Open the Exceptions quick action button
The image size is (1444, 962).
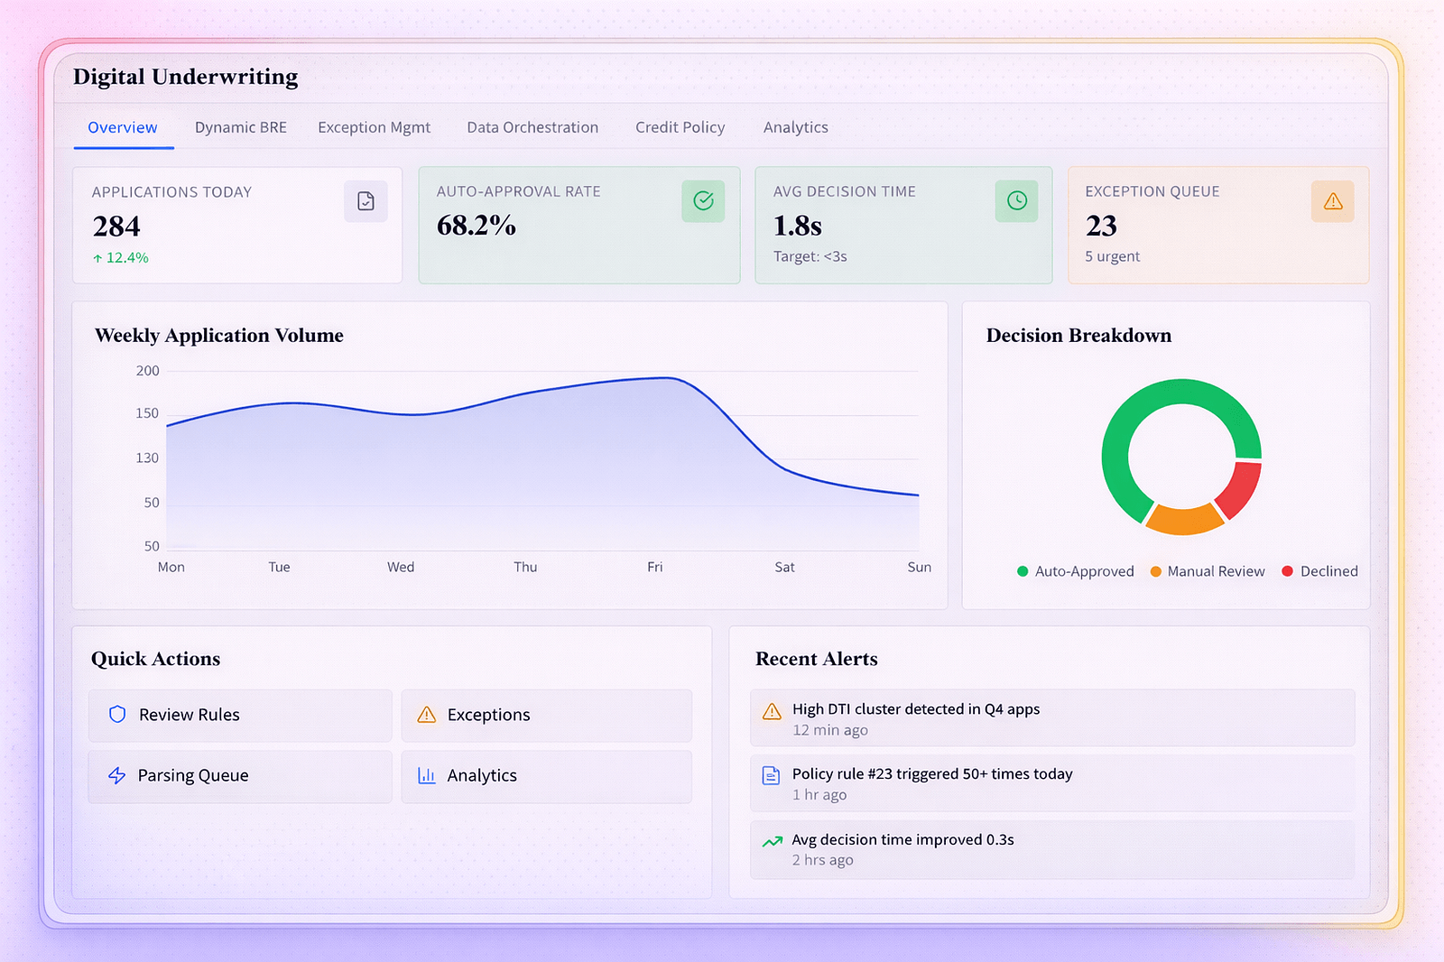point(546,715)
